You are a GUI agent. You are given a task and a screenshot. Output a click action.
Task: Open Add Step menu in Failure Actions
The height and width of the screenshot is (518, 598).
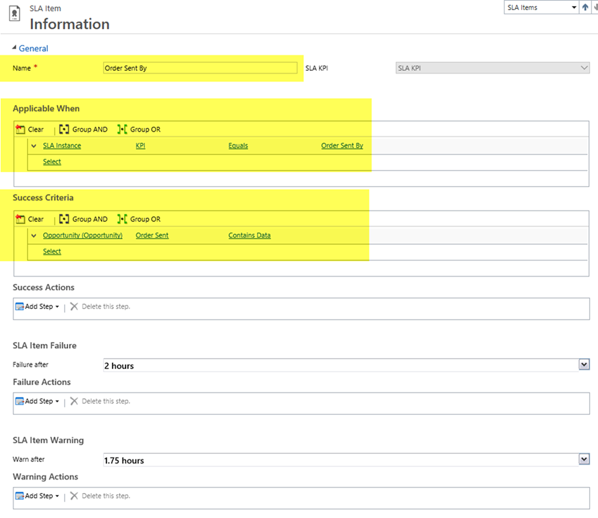click(x=38, y=401)
